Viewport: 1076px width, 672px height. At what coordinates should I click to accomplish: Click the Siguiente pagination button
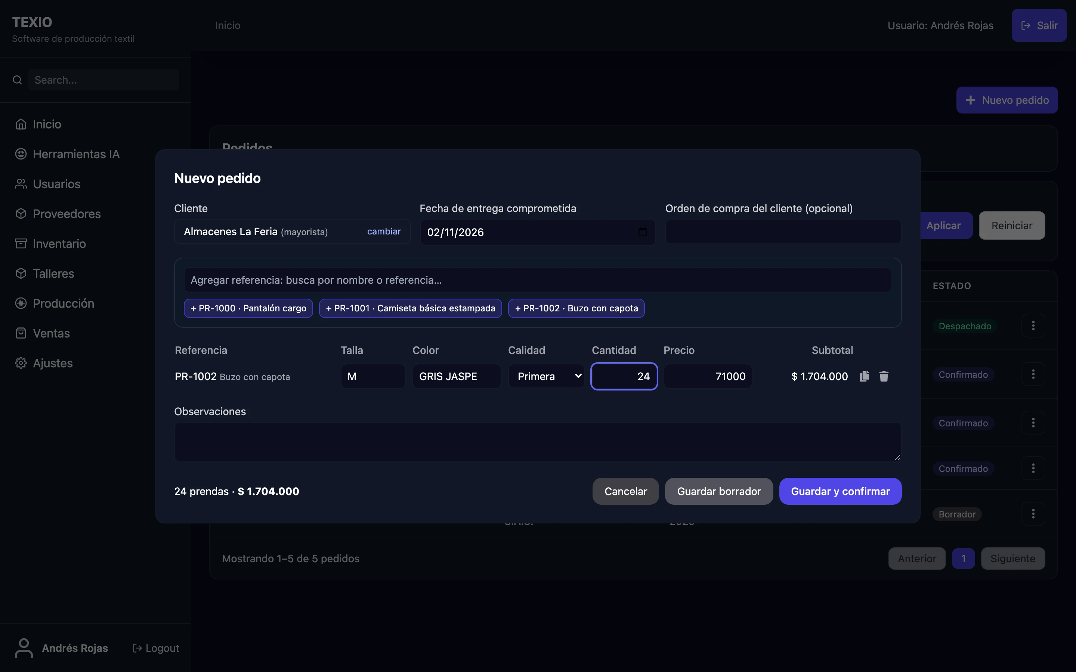pyautogui.click(x=1012, y=558)
